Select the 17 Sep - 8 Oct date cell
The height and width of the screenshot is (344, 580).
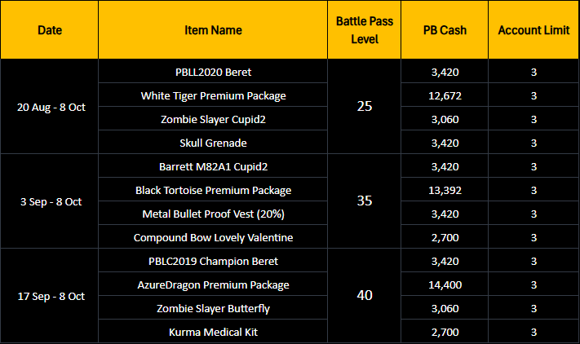coord(50,296)
